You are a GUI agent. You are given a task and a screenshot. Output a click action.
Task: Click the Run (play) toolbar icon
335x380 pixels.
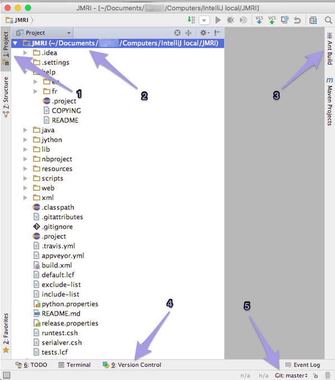click(x=218, y=20)
